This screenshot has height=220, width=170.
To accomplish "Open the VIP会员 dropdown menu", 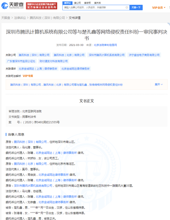I will [159, 8].
